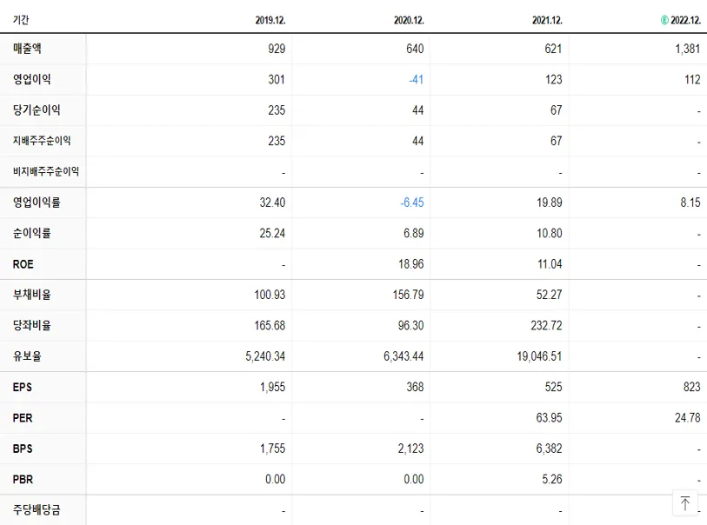Screen dimensions: 707x525
Task: Click the BPS row label
Action: (x=23, y=449)
